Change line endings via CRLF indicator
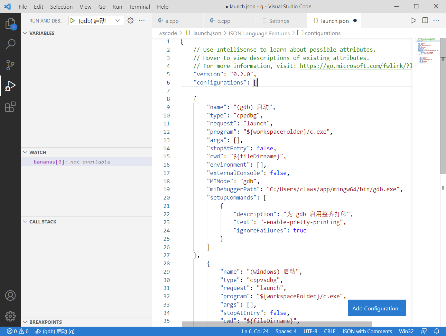Screen dimensions: 446x336 click(330, 331)
